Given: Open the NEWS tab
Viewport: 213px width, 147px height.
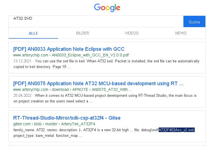Looking at the screenshot, I should pos(181,33).
